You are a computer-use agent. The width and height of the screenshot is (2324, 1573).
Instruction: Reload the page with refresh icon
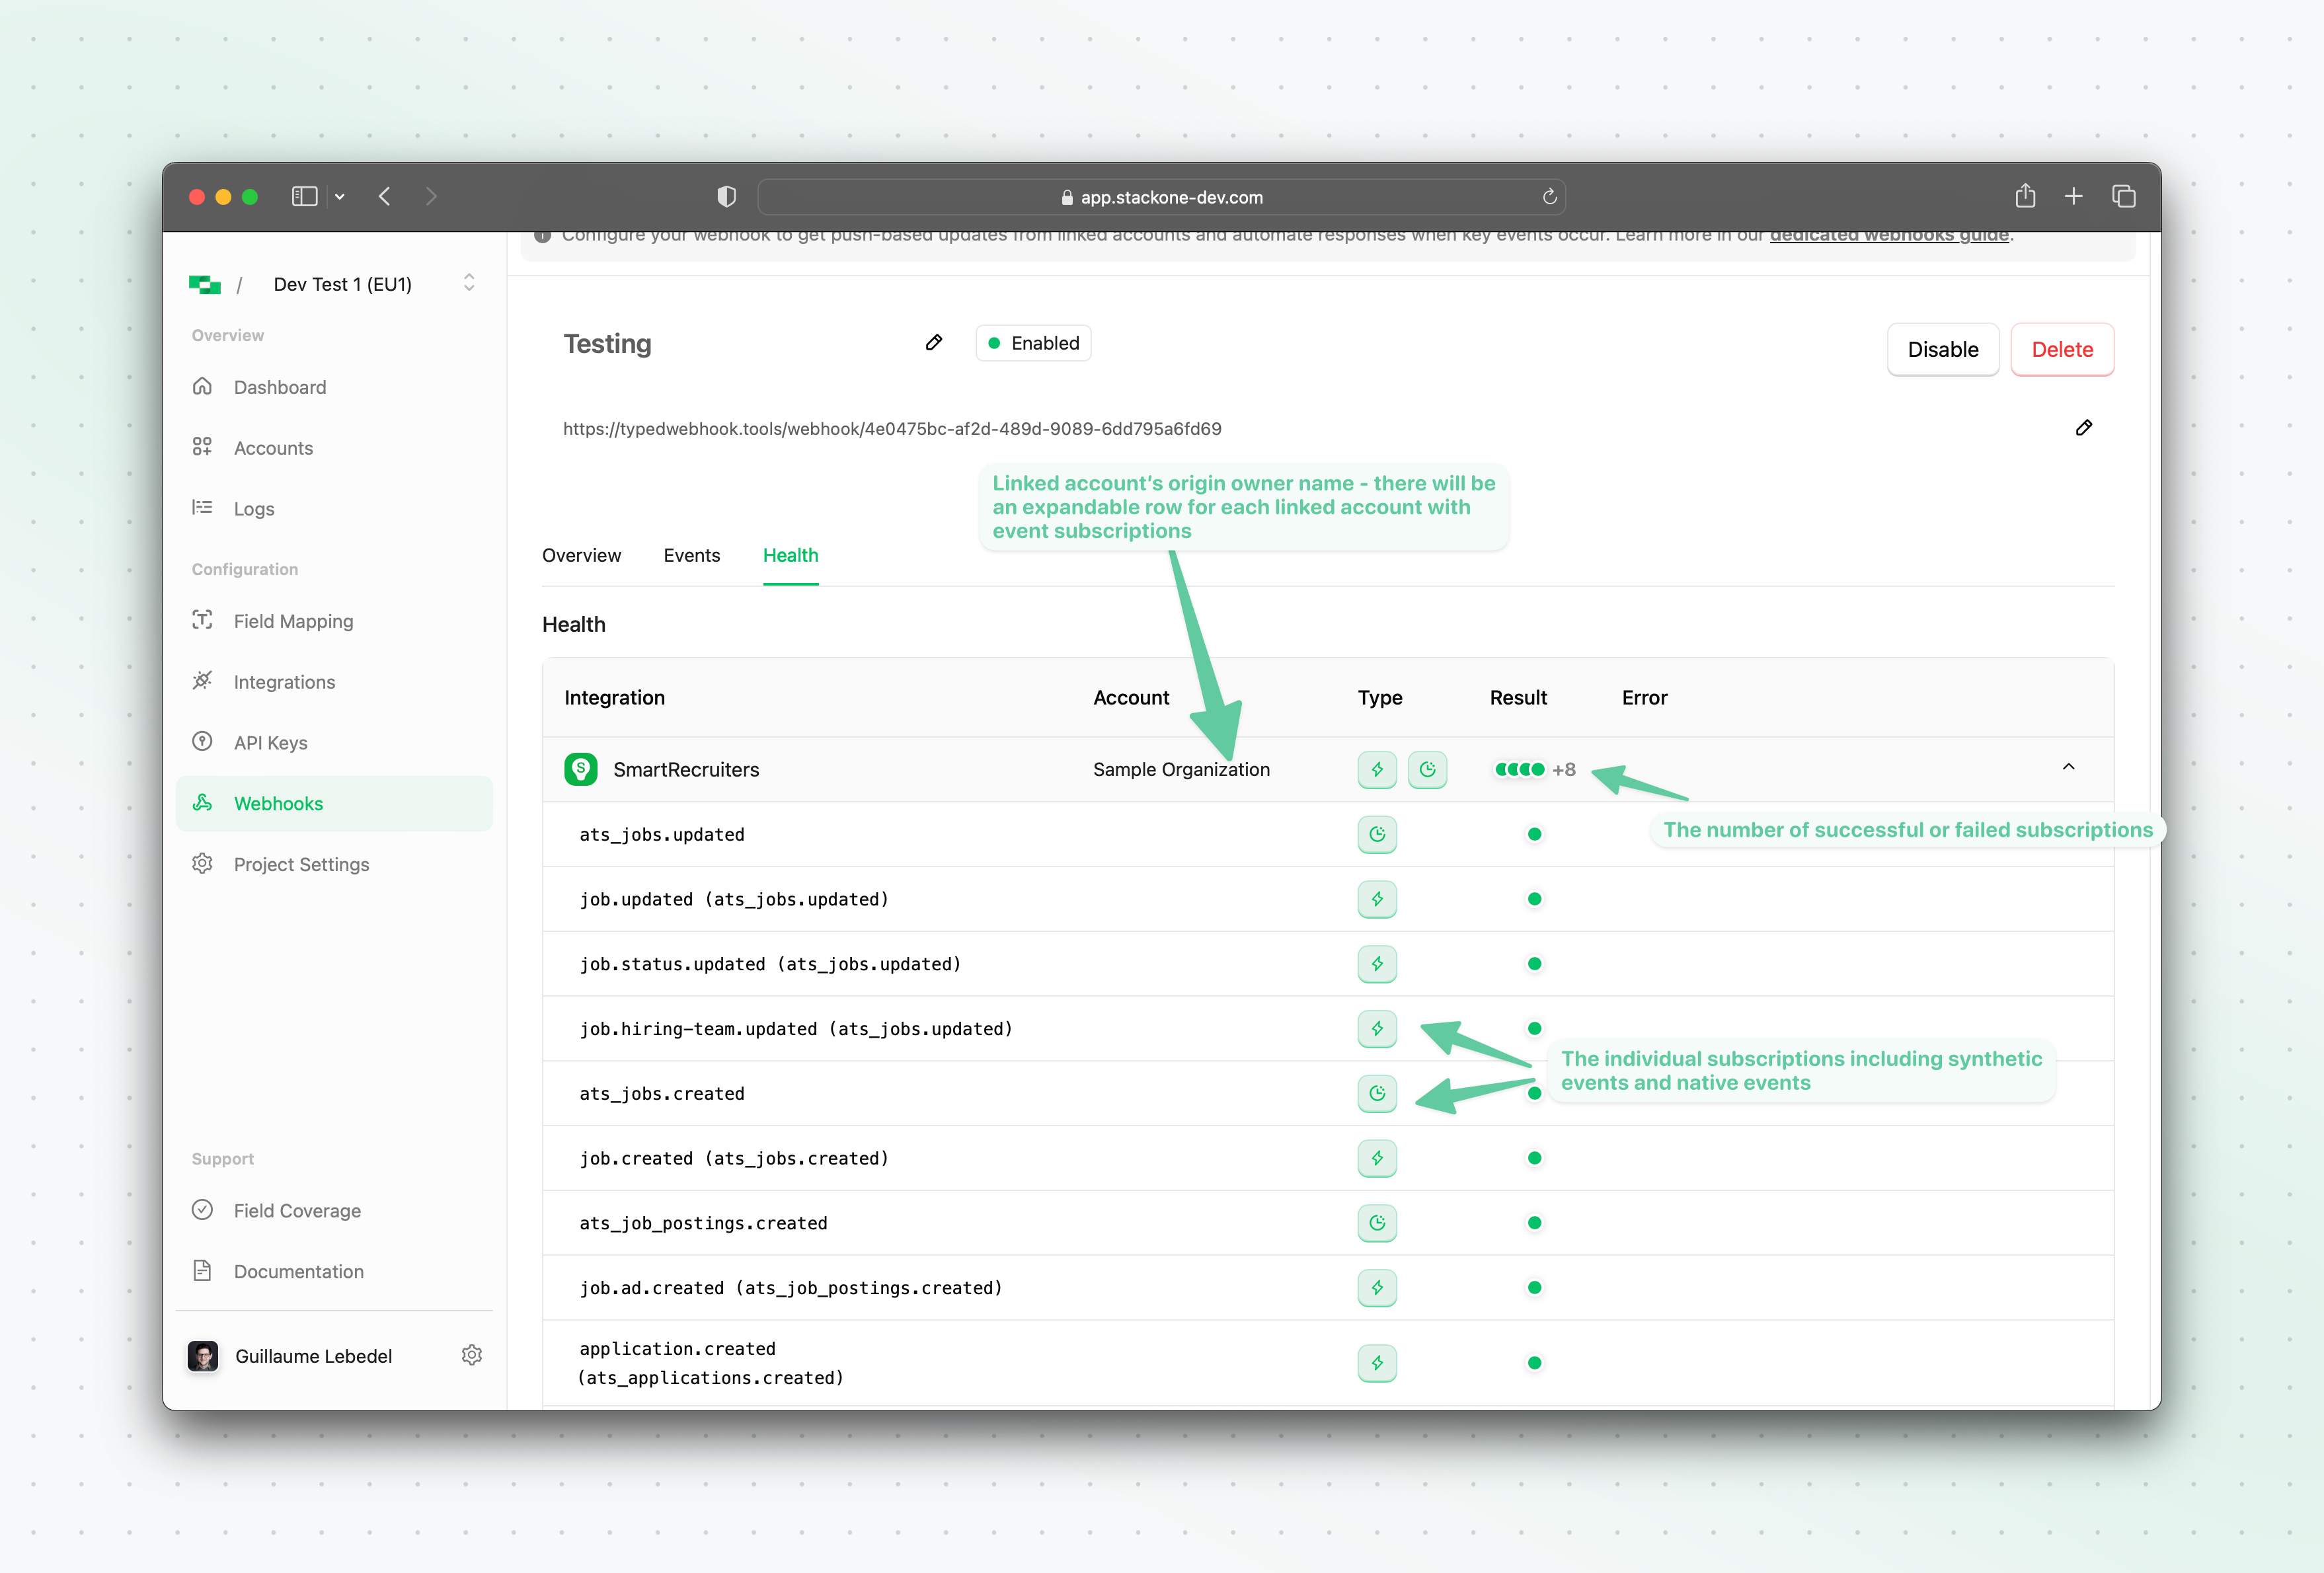(1549, 197)
